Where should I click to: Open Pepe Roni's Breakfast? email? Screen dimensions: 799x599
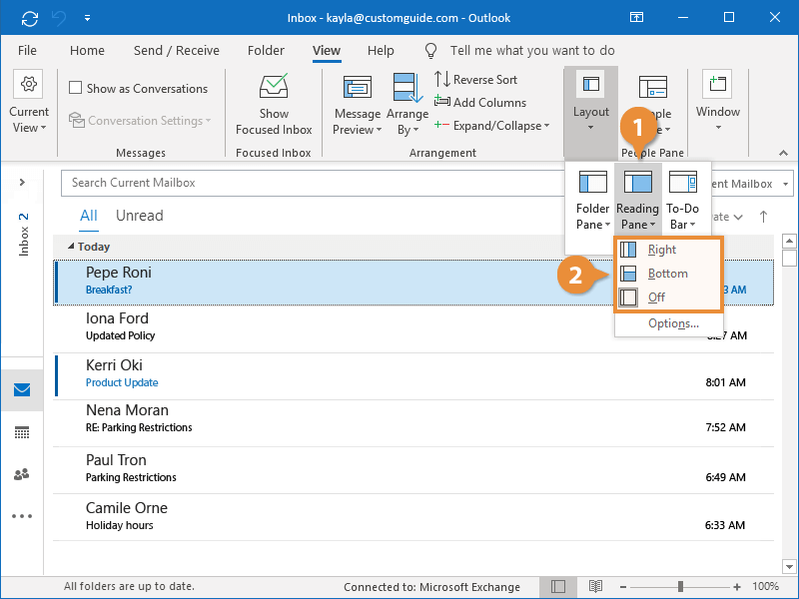413,282
